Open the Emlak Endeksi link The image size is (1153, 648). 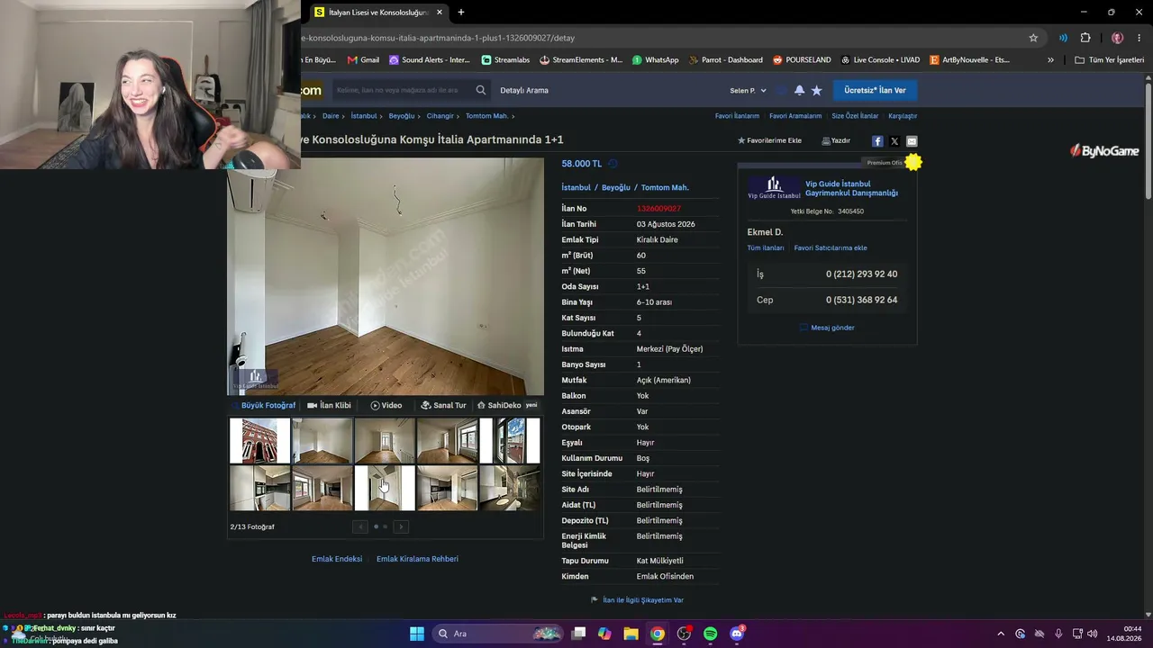pyautogui.click(x=337, y=559)
